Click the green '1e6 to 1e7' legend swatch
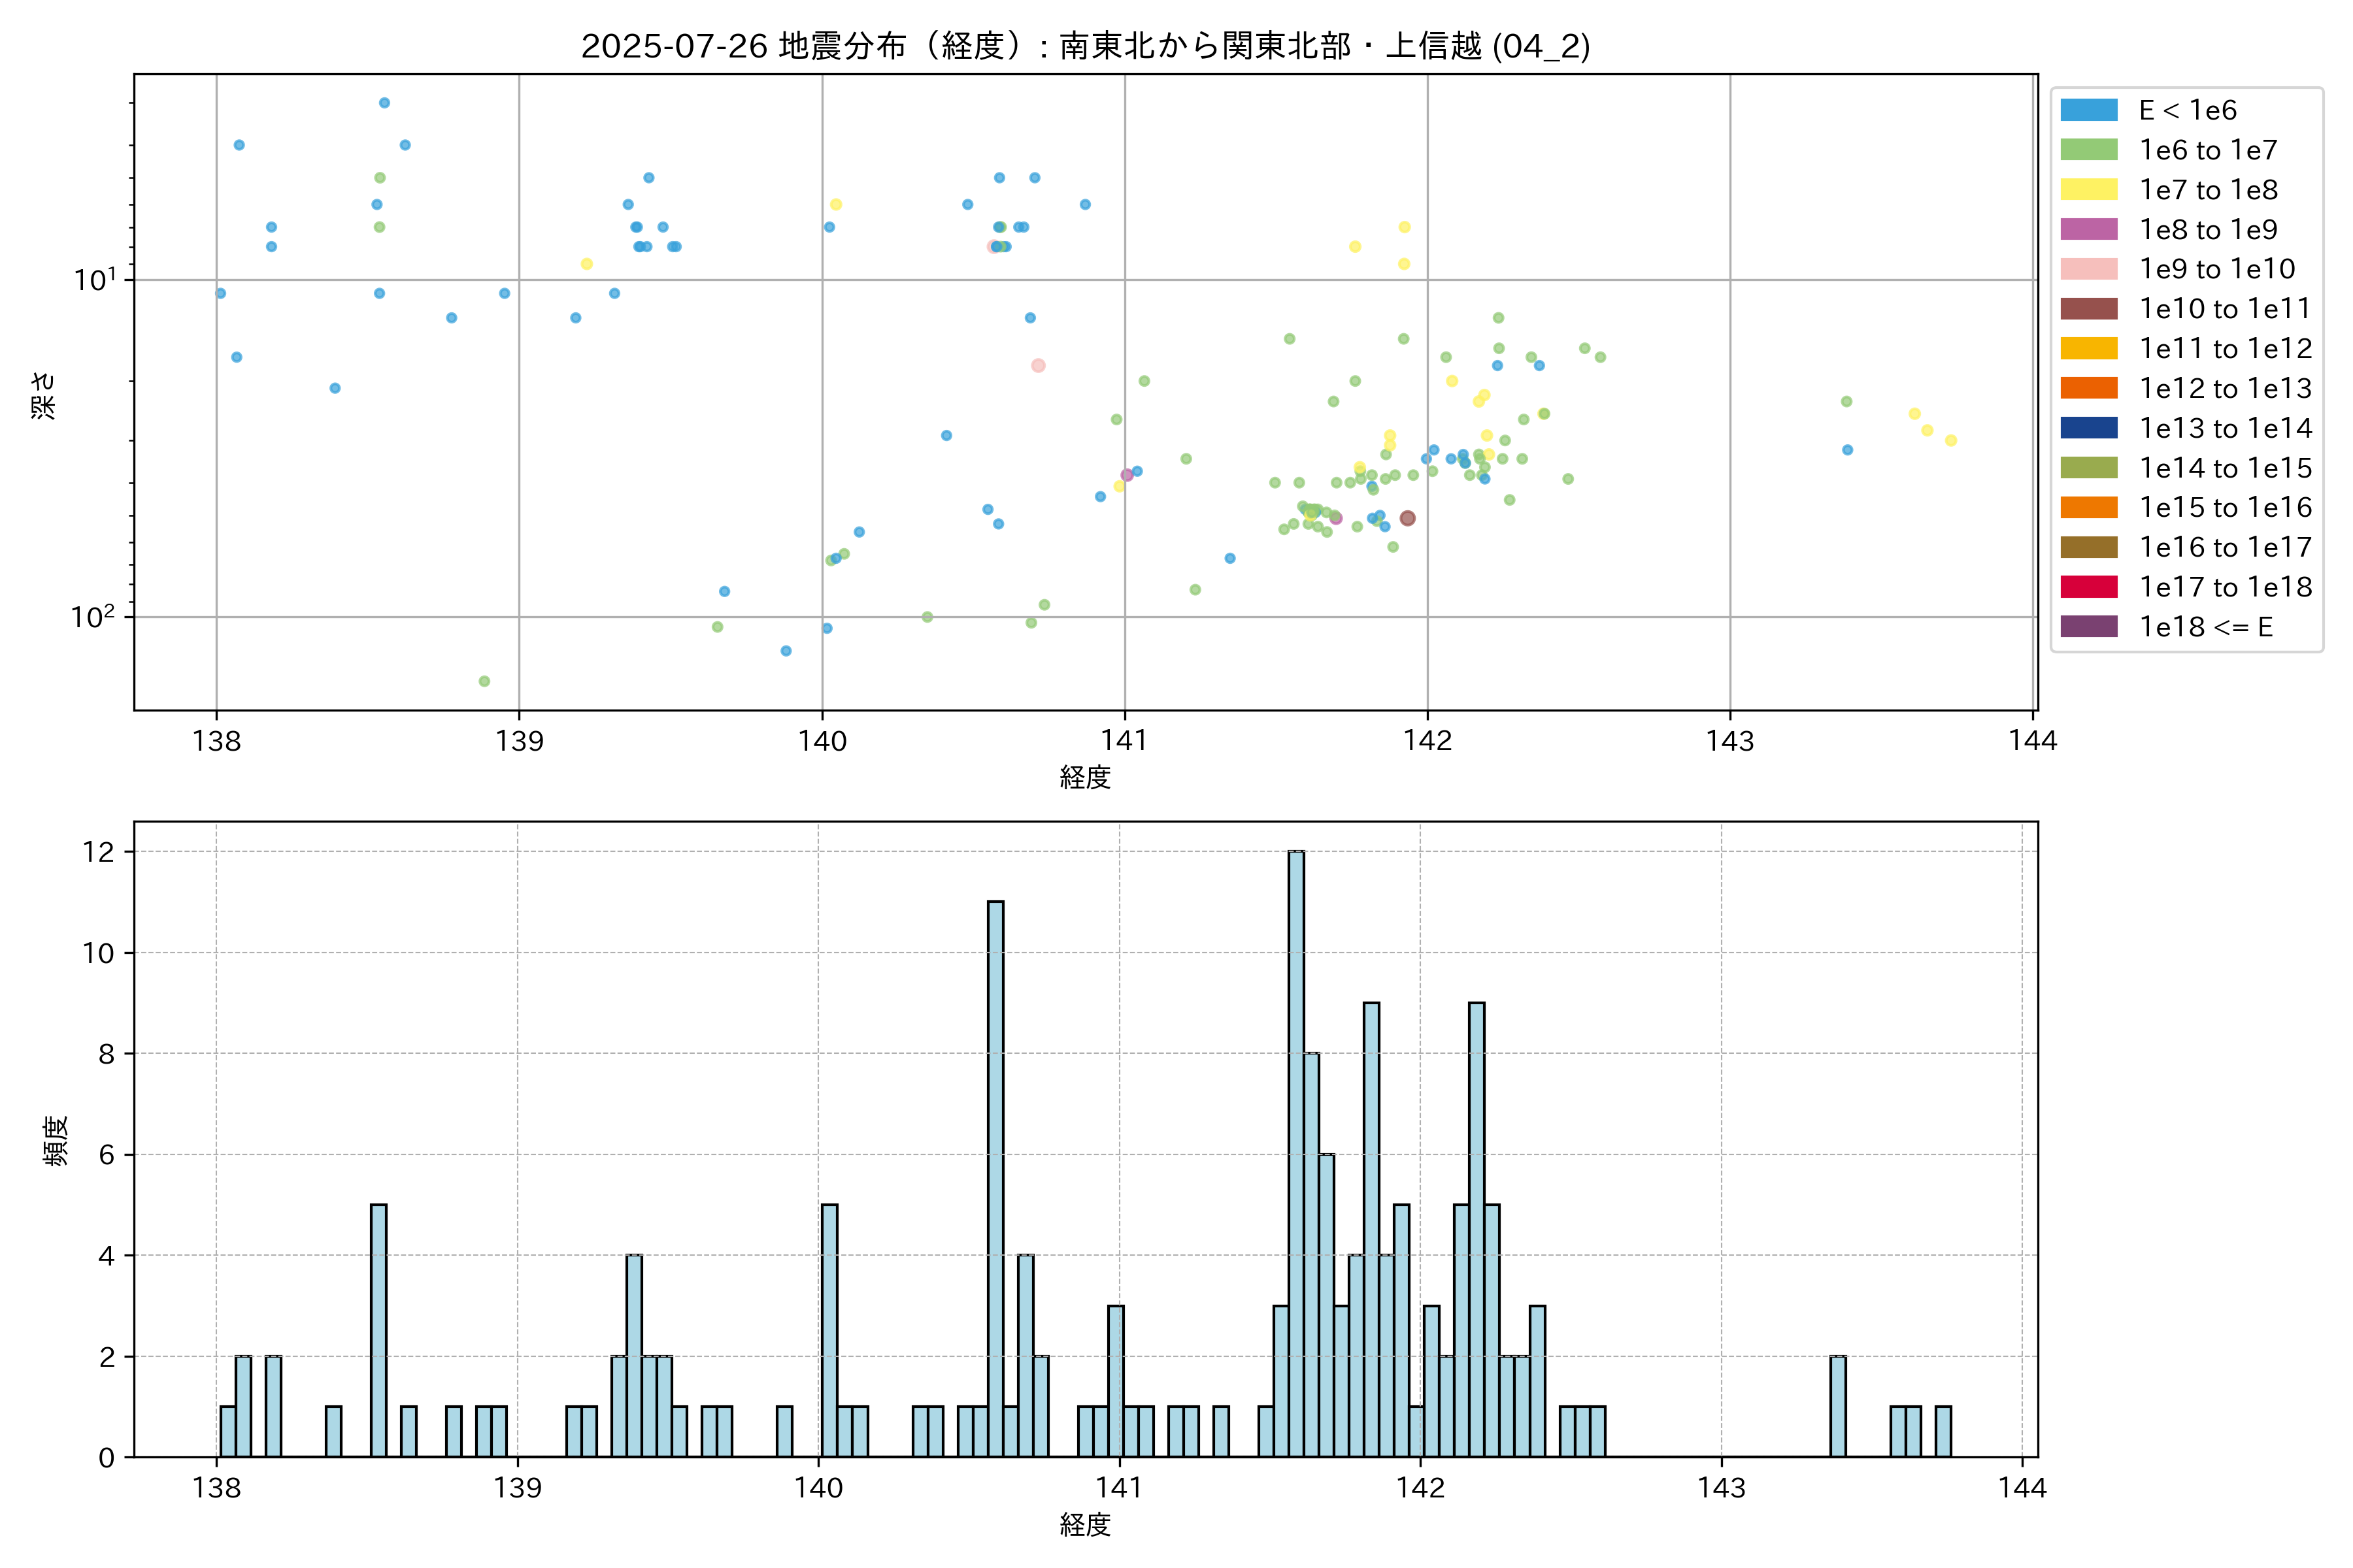Viewport: 2353px width, 1568px height. pos(2088,150)
